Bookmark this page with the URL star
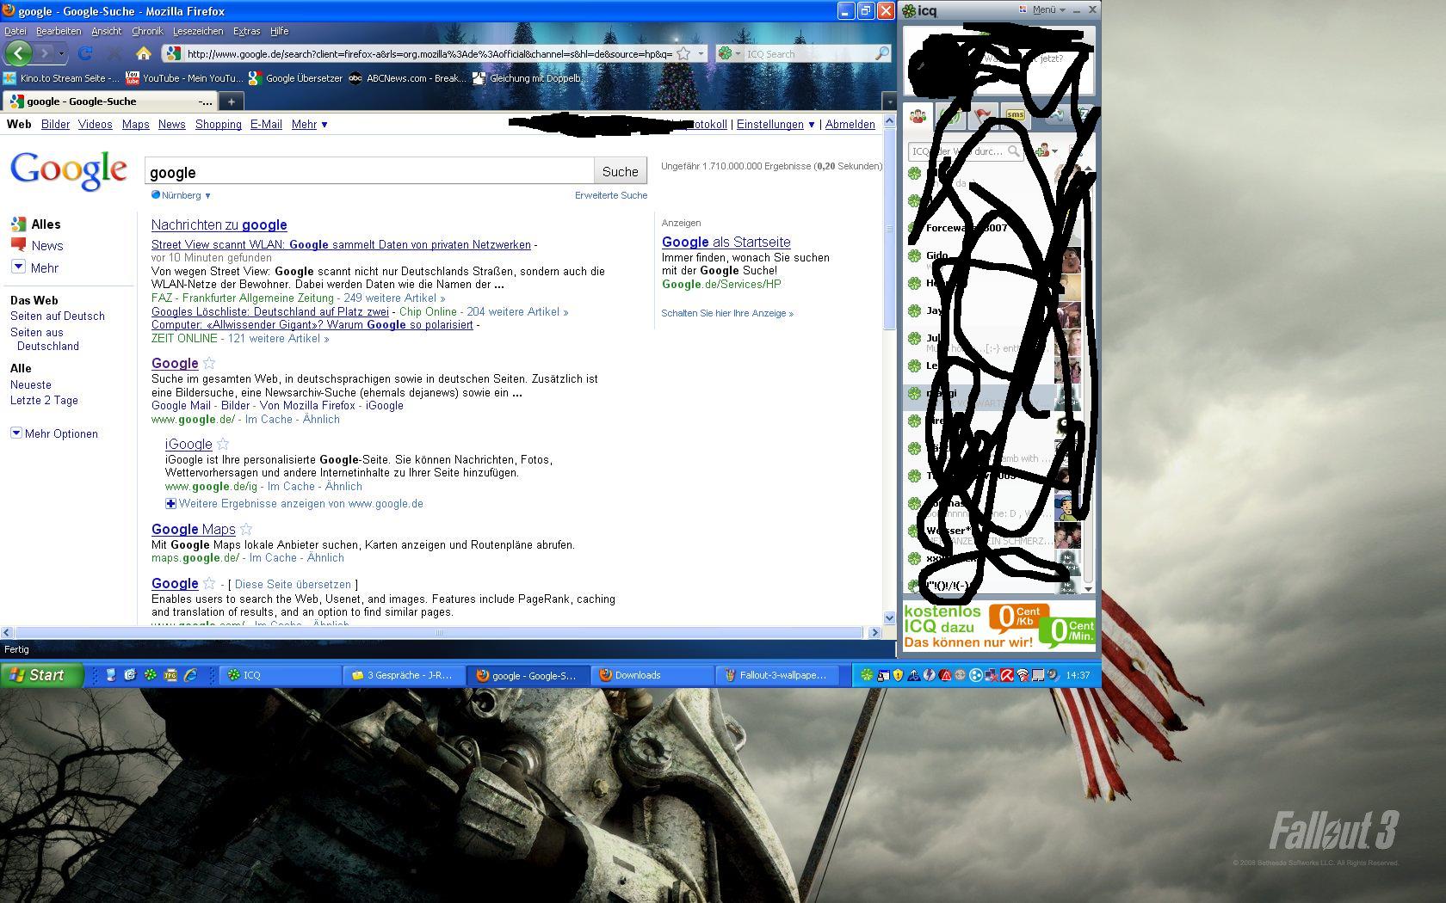1446x903 pixels. [683, 53]
